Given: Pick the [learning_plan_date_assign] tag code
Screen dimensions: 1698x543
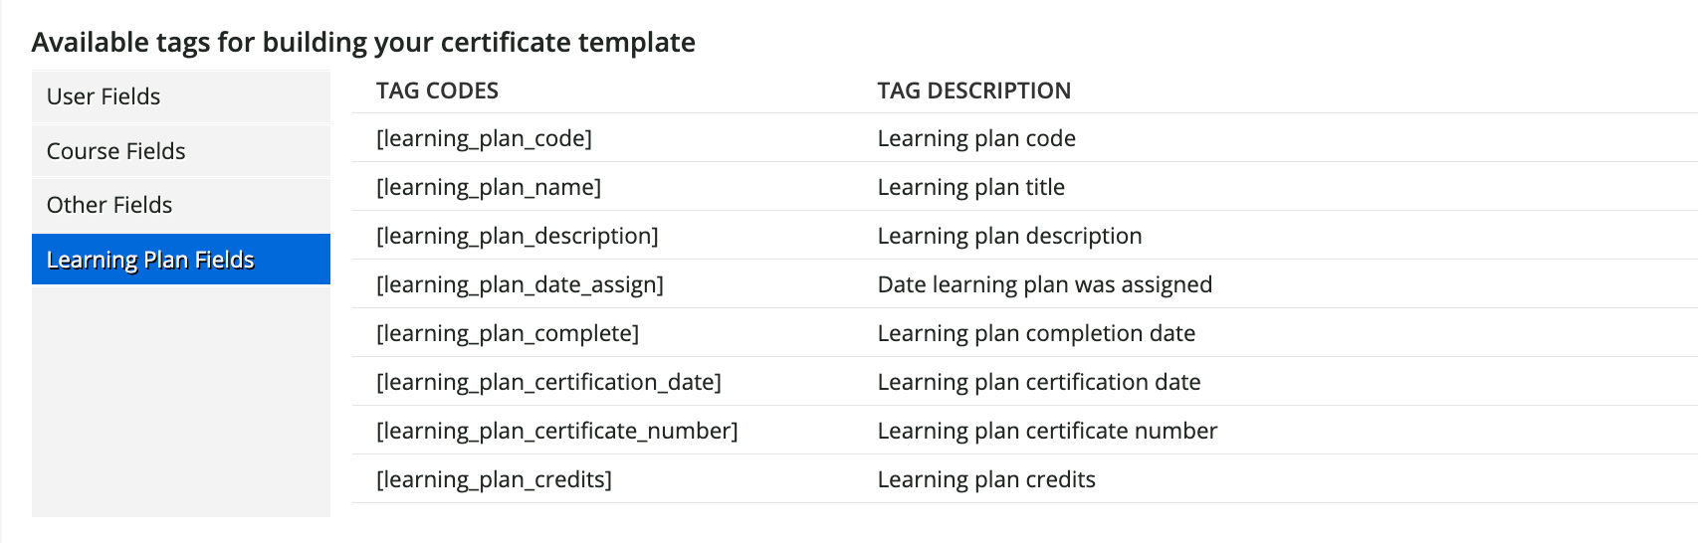Looking at the screenshot, I should click(520, 284).
